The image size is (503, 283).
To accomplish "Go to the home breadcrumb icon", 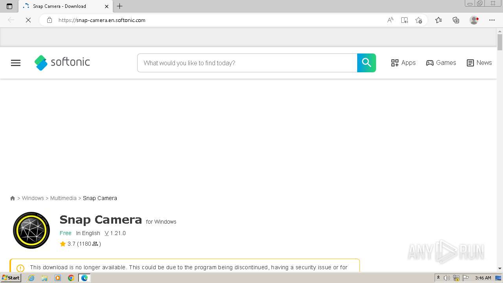I will pos(13,198).
